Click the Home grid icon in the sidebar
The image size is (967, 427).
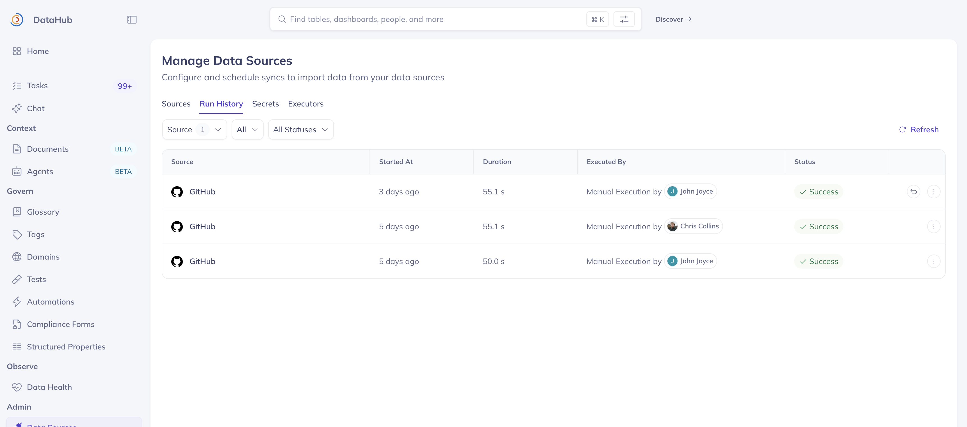tap(17, 51)
